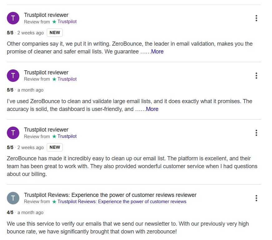Open options menu for first Trustpilot review
This screenshot has height=240, width=272.
256,18
